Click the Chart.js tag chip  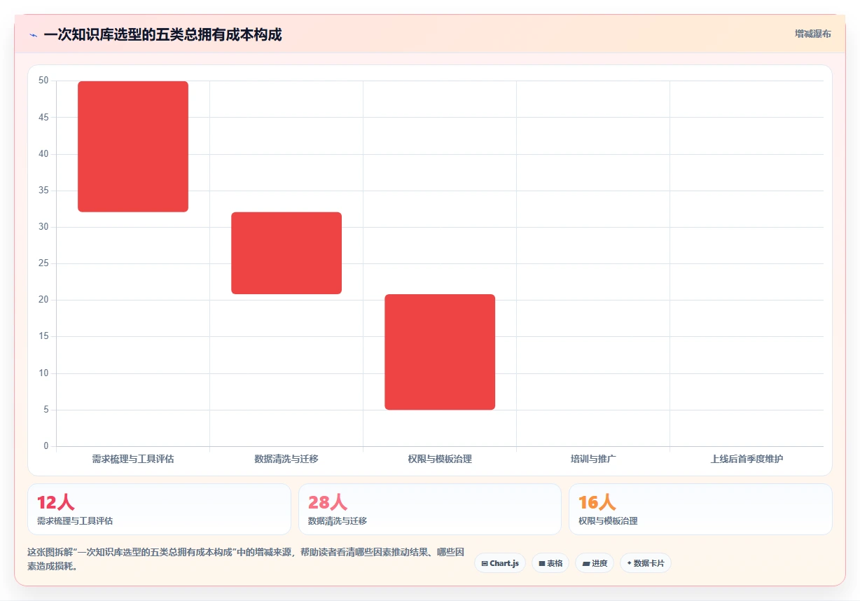point(500,563)
